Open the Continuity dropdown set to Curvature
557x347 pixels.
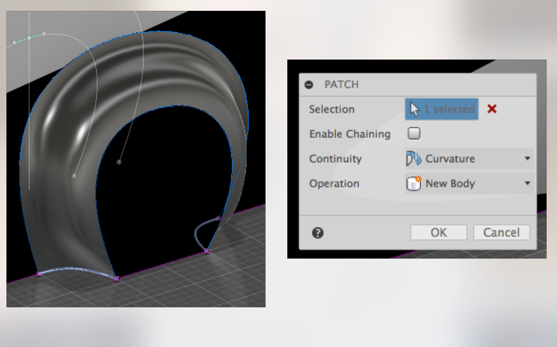click(x=469, y=159)
